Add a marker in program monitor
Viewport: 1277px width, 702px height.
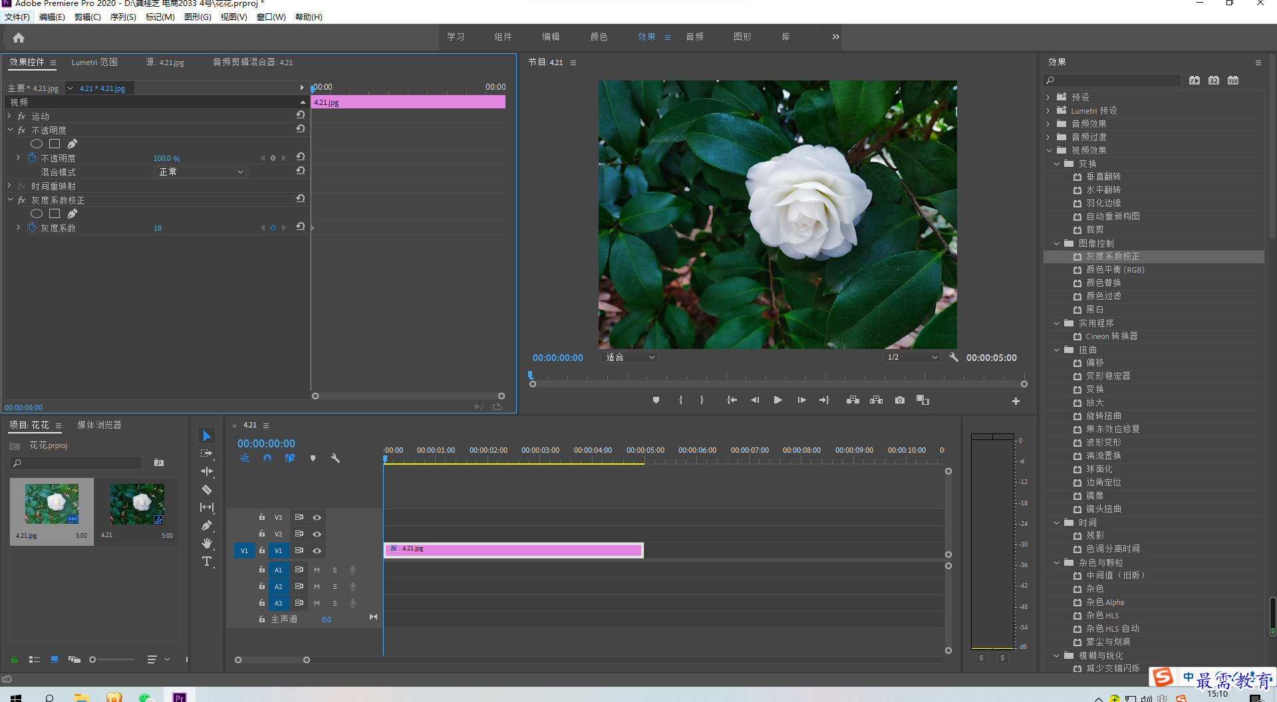pos(656,400)
